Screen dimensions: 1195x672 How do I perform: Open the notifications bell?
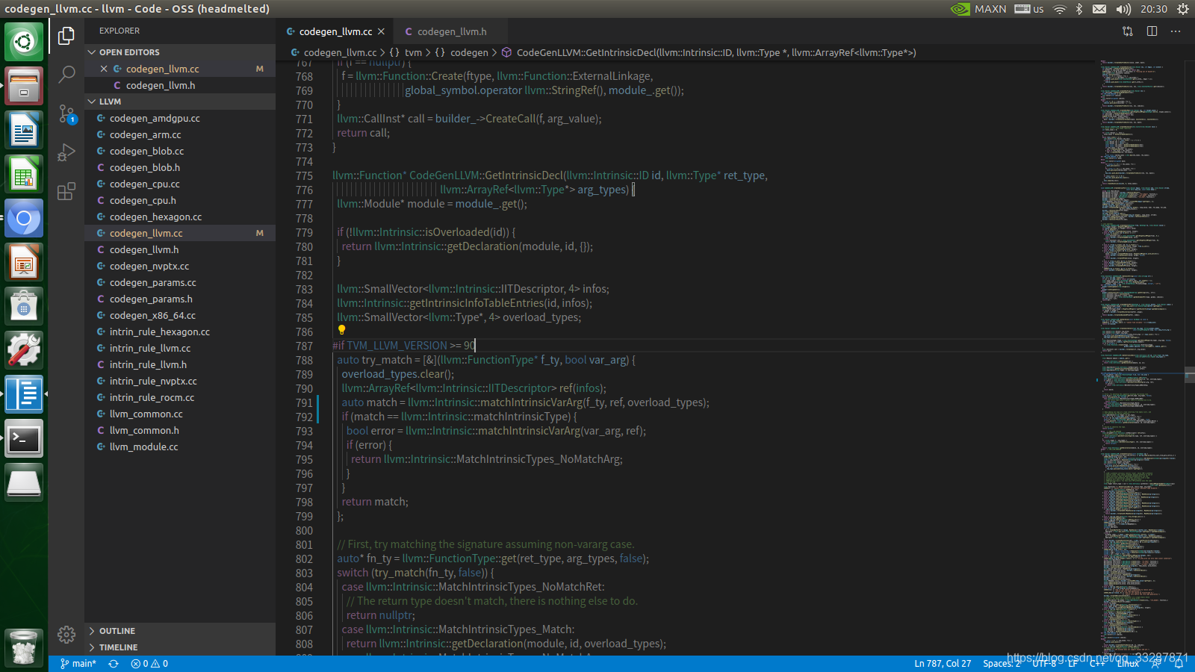1179,664
